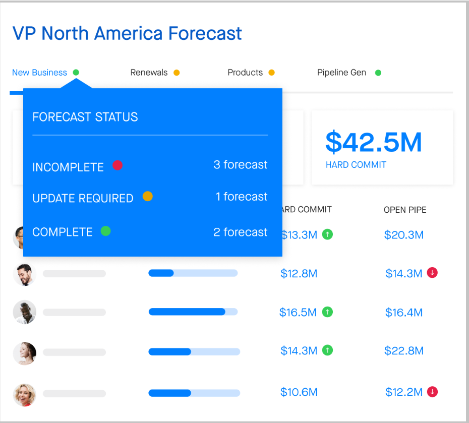Image resolution: width=469 pixels, height=423 pixels.
Task: Click the name placeholder in the $10.6M row
Action: 74,393
